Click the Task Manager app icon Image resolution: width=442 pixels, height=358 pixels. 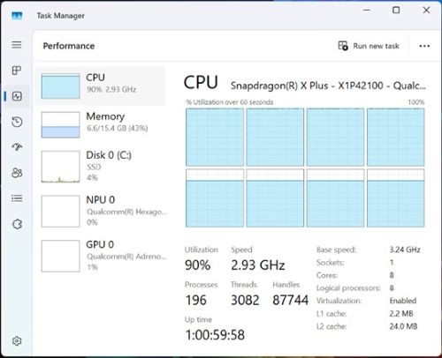[17, 15]
